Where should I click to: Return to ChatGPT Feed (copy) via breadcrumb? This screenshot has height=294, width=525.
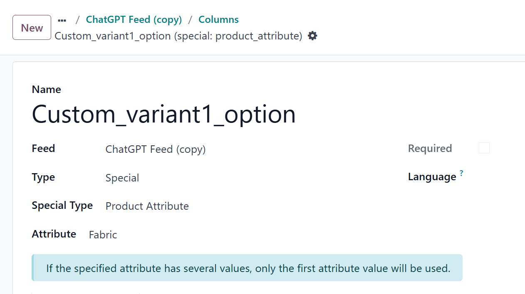point(134,19)
